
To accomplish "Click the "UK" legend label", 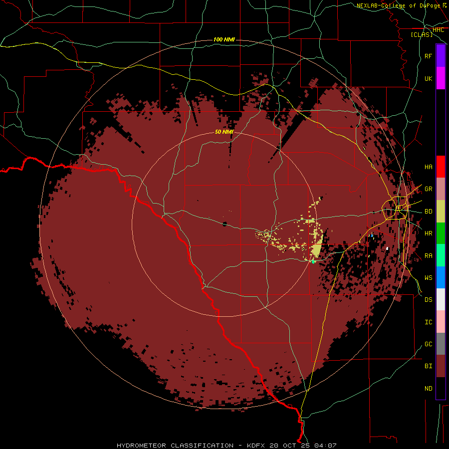I will [x=428, y=78].
